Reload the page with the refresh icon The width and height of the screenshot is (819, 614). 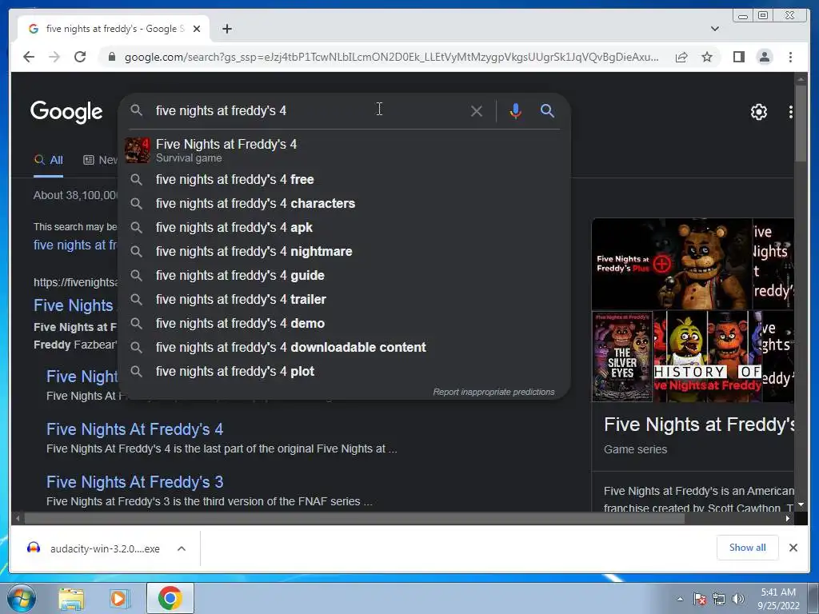pos(80,57)
